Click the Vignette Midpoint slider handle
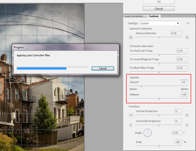196x151 pixels. (159, 98)
